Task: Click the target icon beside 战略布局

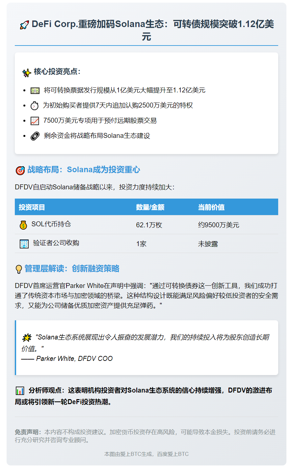Action: coord(20,170)
